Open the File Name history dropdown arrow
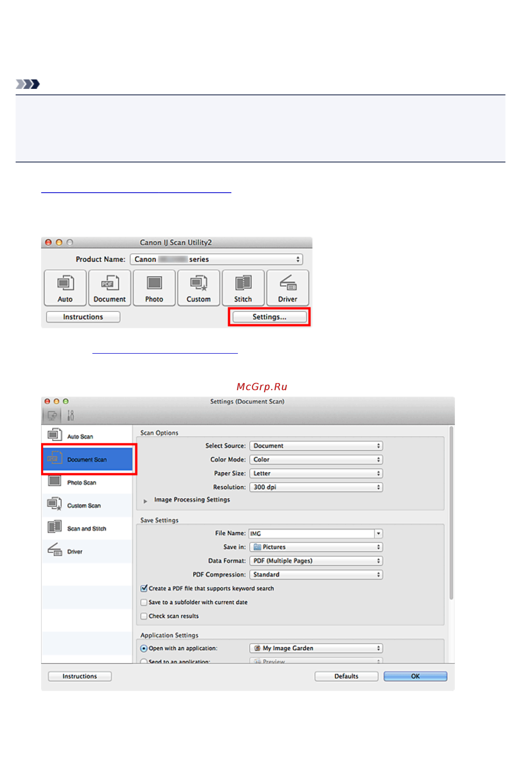 coord(379,533)
